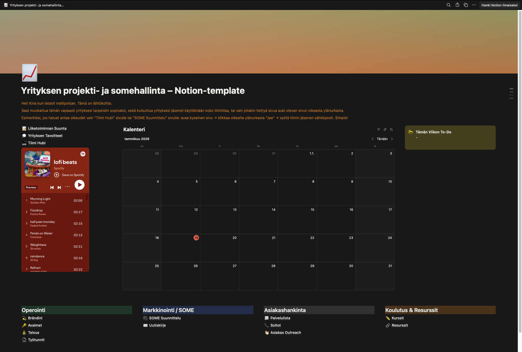Click Asiakashankinta heading

(x=285, y=310)
